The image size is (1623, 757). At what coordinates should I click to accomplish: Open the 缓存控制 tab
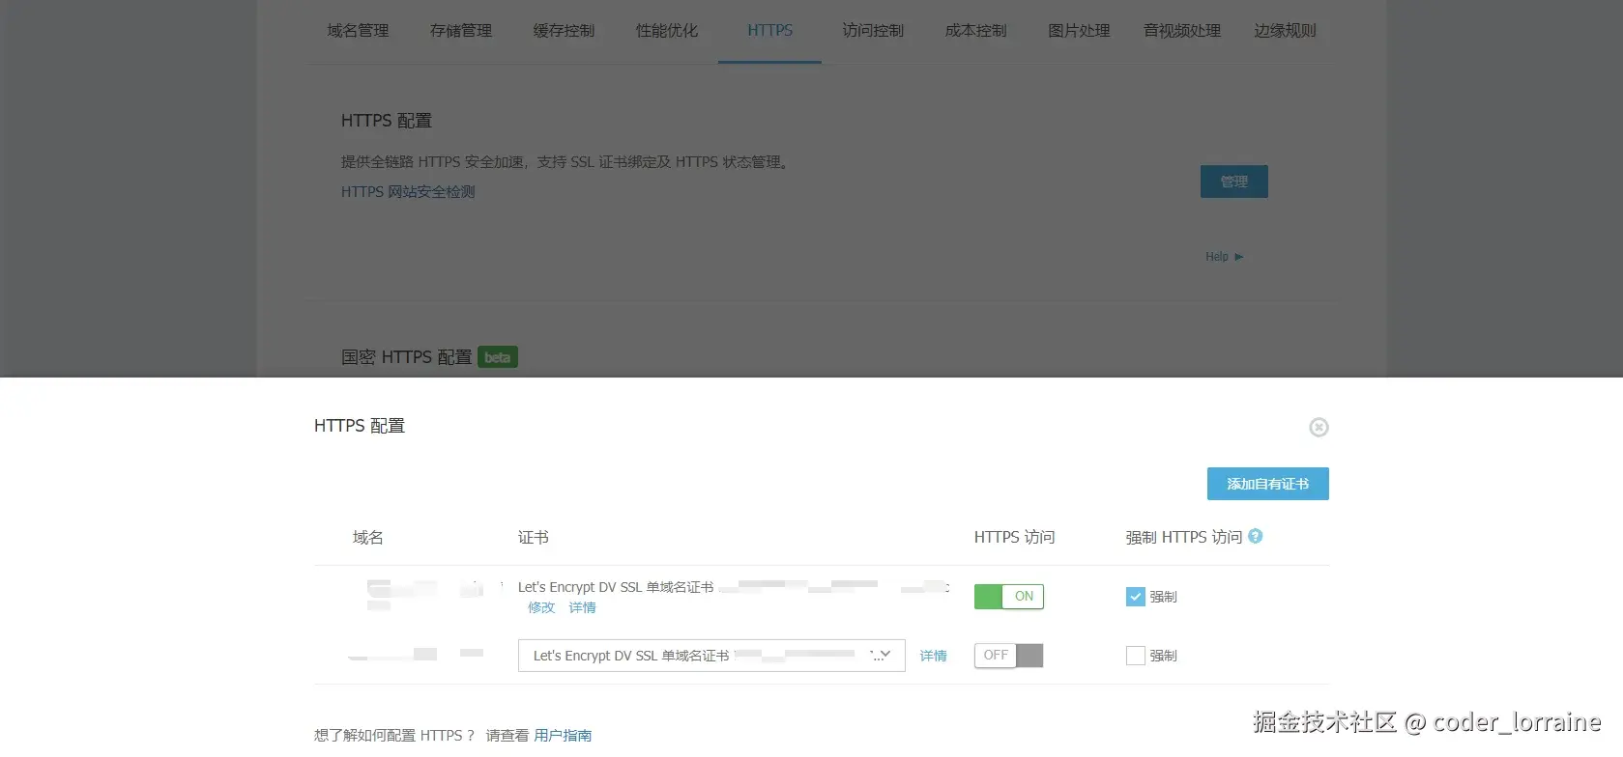pos(564,31)
